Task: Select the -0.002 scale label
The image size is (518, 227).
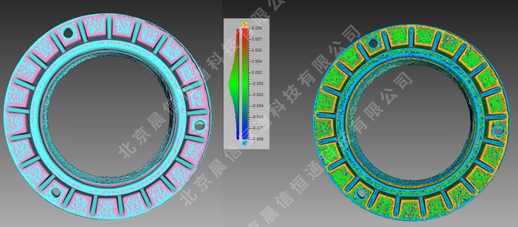Action: (x=257, y=94)
